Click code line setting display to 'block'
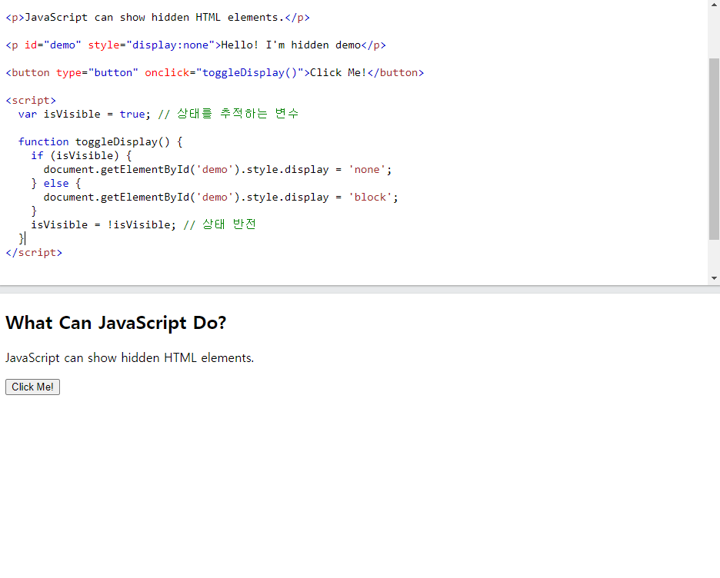Screen dimensions: 720x578 pyautogui.click(x=221, y=197)
